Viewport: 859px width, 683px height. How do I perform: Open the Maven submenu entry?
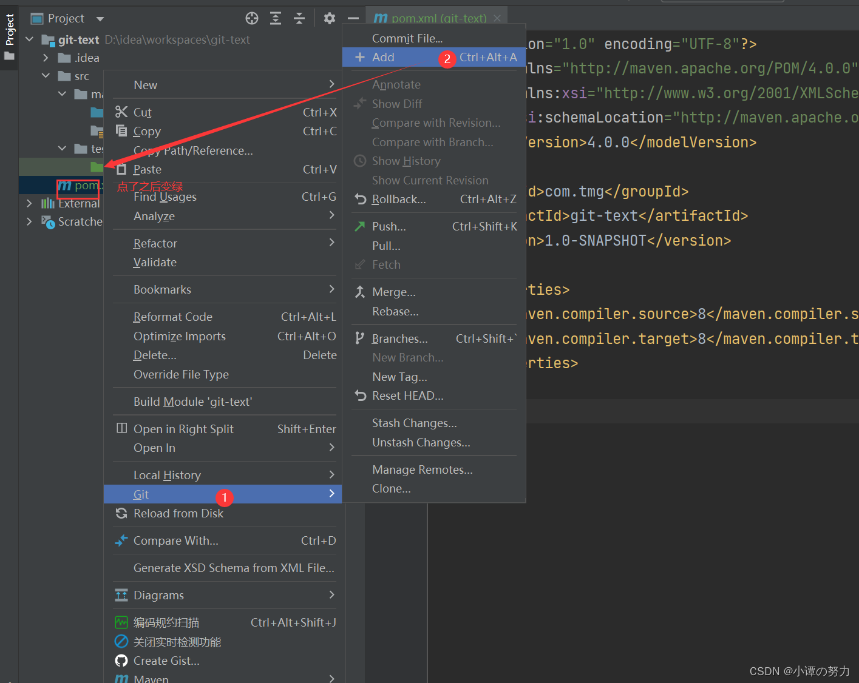coord(224,678)
